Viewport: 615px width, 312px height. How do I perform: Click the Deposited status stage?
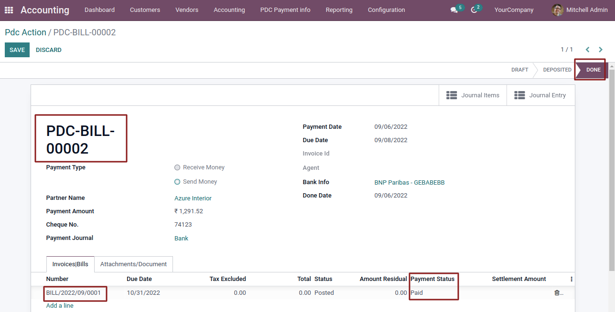tap(557, 70)
